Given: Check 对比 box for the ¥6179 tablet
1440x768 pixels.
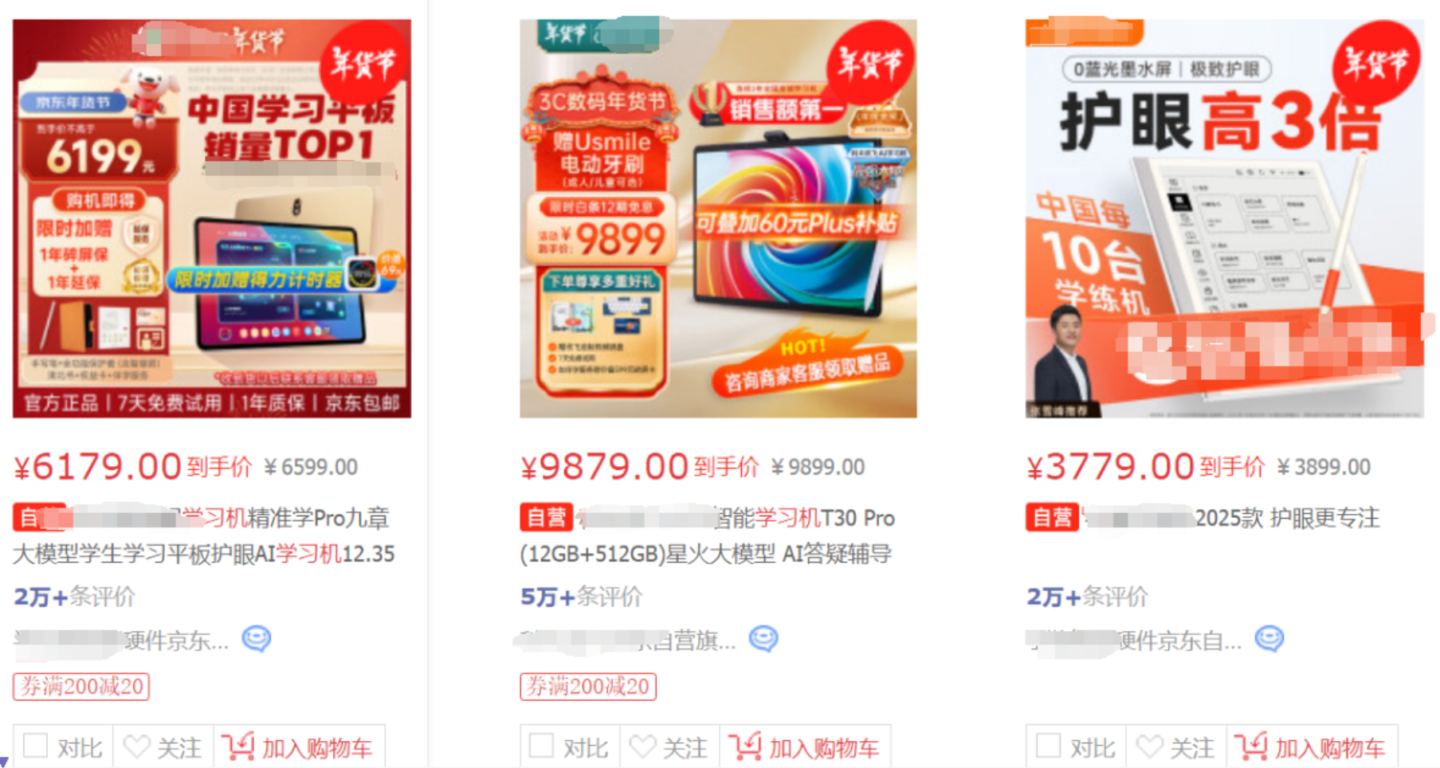Looking at the screenshot, I should tap(35, 746).
